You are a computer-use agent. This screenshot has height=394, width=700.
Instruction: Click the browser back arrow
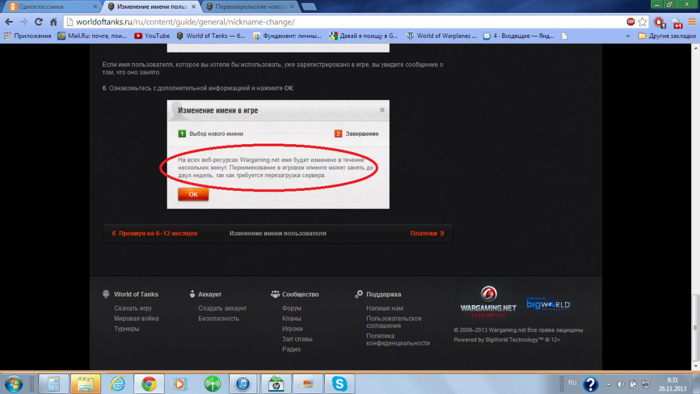point(9,22)
